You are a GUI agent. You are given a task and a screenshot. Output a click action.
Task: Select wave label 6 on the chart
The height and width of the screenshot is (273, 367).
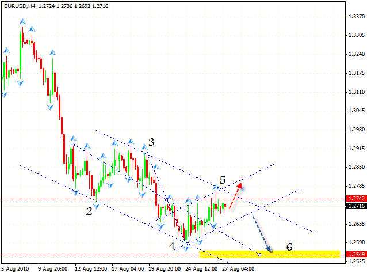point(289,247)
